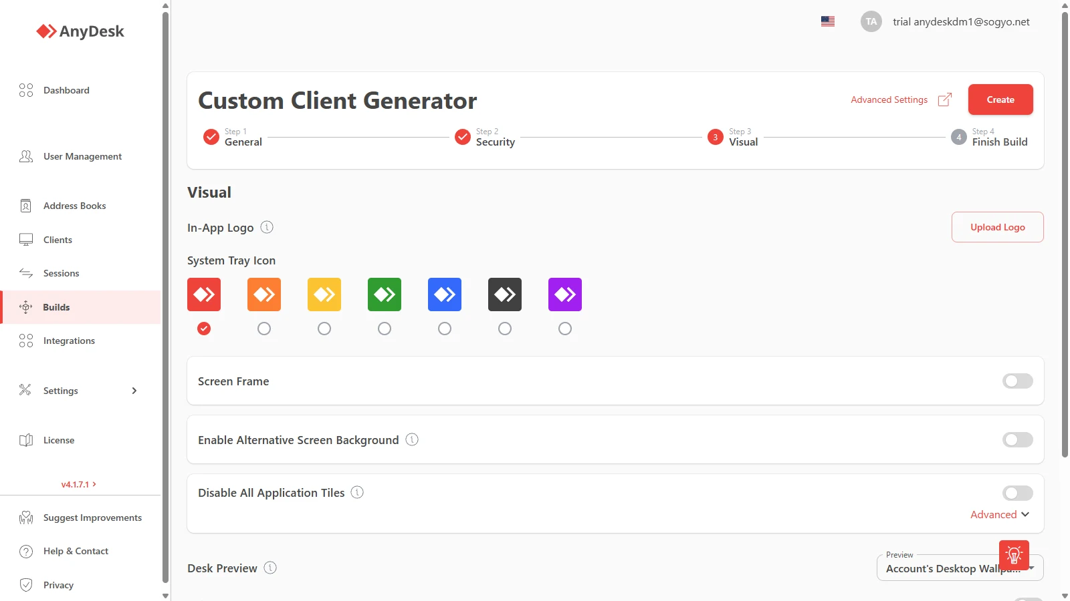The height and width of the screenshot is (601, 1070).
Task: Open Help & Contact
Action: pyautogui.click(x=76, y=551)
